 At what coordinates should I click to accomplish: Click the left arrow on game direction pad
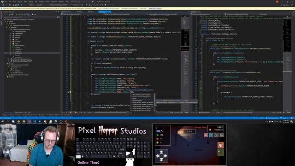tap(158, 156)
